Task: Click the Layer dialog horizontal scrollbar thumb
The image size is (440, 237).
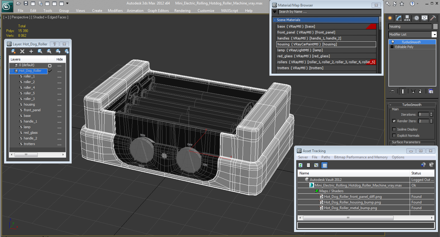Action: (26, 155)
